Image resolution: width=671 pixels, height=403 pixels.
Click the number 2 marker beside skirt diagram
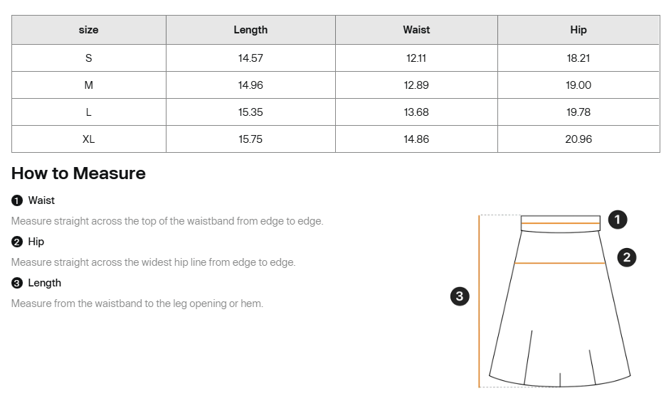[626, 257]
